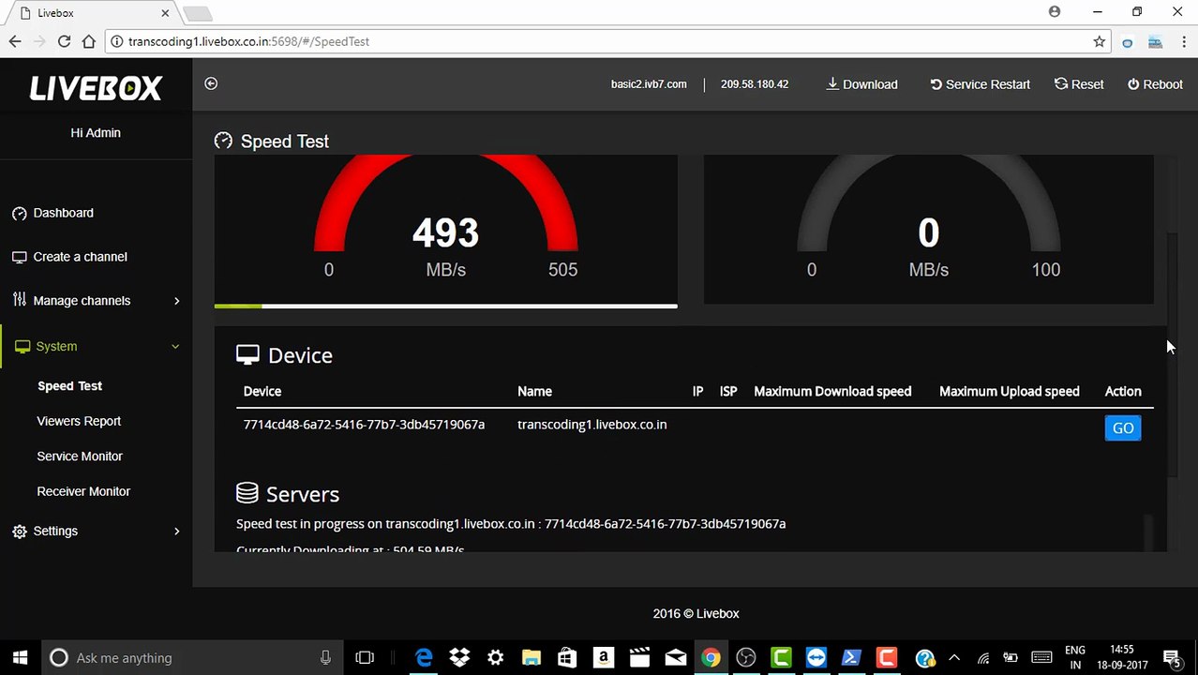Image resolution: width=1198 pixels, height=675 pixels.
Task: Click transcoding1.livebox.co.in name cell
Action: [x=592, y=425]
